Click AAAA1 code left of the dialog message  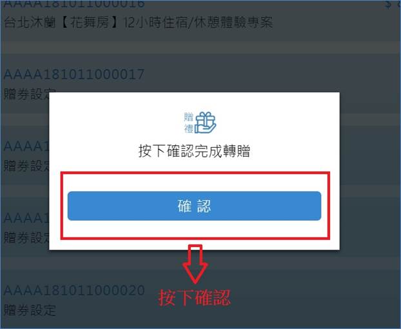26,146
